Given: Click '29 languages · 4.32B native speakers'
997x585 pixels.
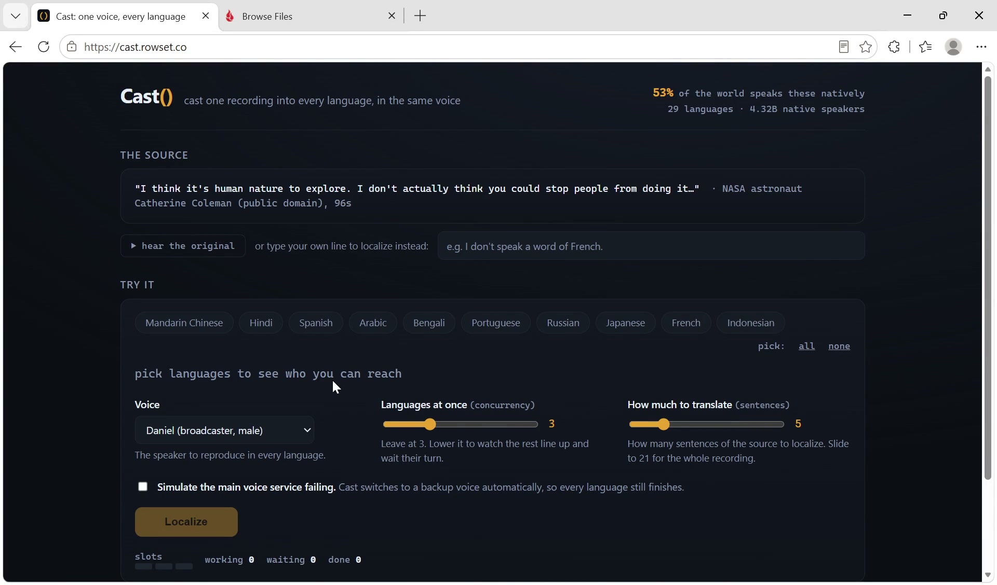Looking at the screenshot, I should [766, 109].
